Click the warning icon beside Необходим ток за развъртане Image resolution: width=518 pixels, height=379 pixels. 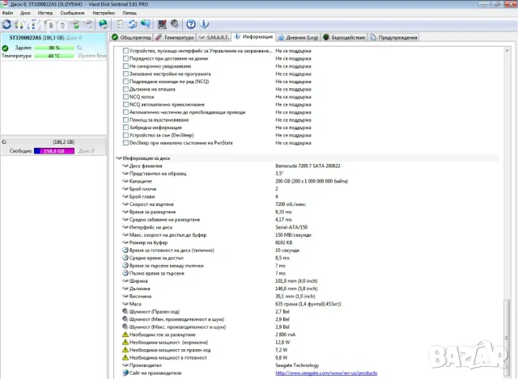pyautogui.click(x=125, y=333)
